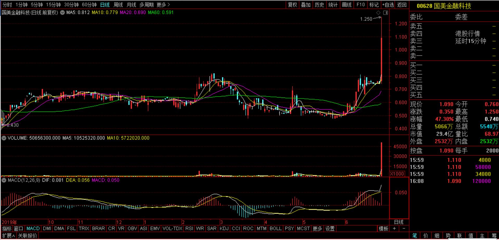Click the 模板 template button
Screen dimensions: 499x240
coord(383,229)
